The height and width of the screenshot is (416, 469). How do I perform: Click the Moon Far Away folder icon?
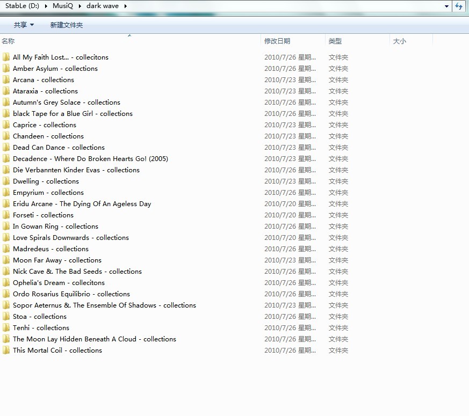[x=6, y=260]
